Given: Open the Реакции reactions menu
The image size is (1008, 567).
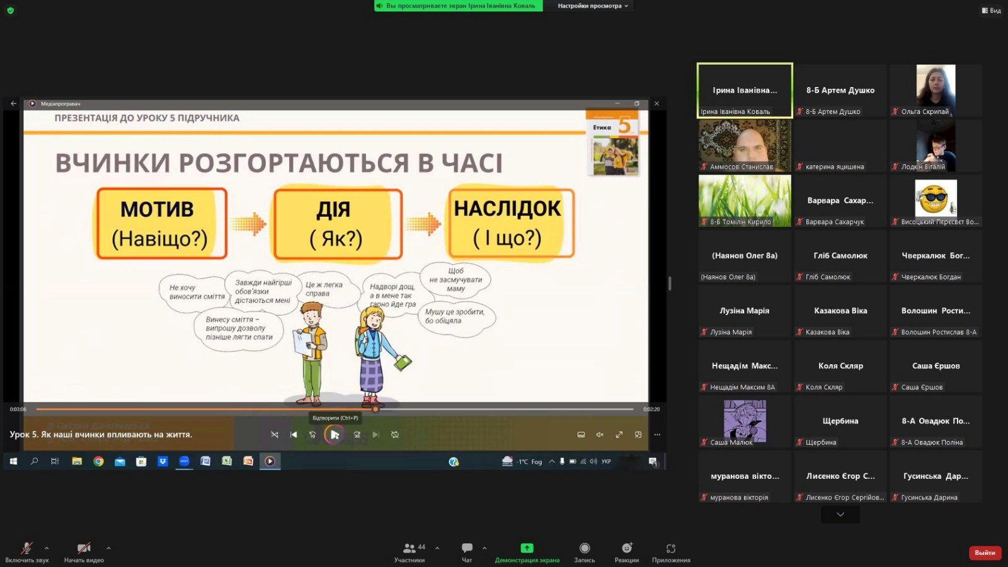Looking at the screenshot, I should tap(627, 552).
